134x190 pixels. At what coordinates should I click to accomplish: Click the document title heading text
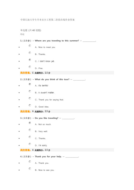47,20
